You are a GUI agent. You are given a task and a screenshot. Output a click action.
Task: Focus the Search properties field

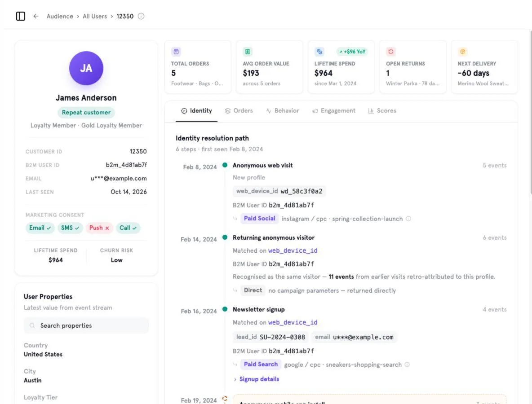point(86,326)
